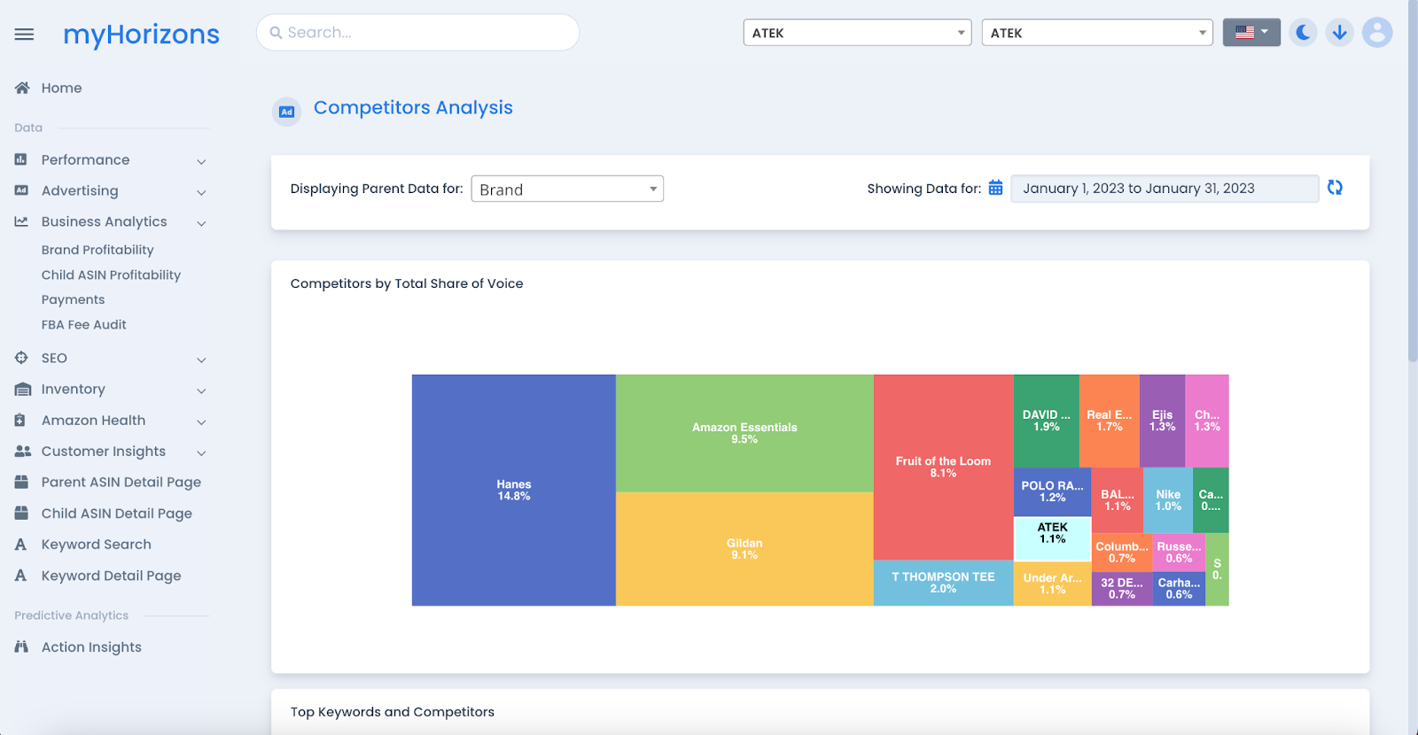Click the calendar icon beside date range
Viewport: 1418px width, 735px height.
click(995, 188)
